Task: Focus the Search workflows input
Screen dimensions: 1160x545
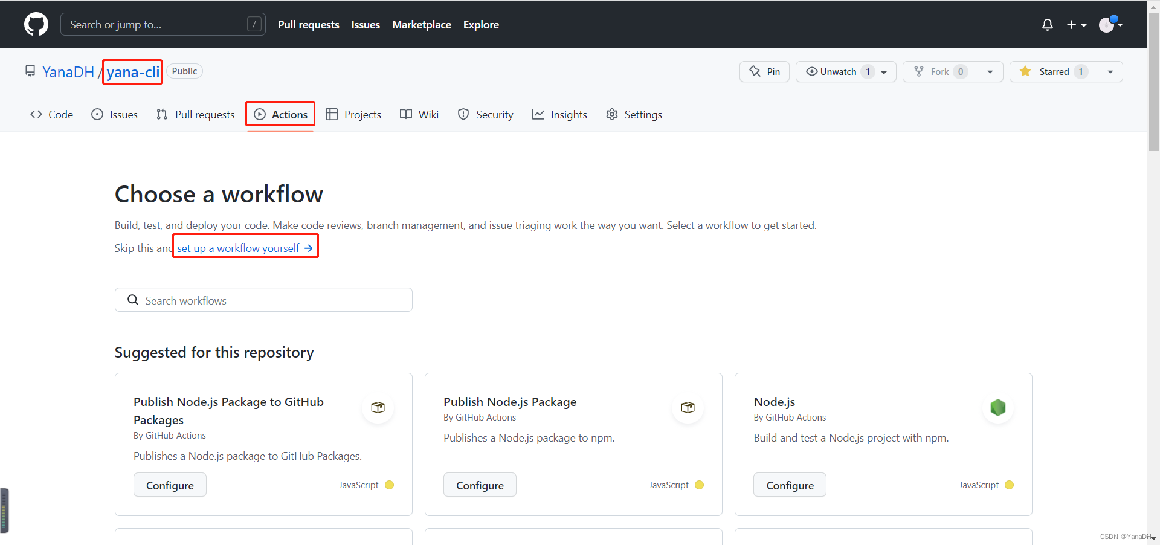Action: pyautogui.click(x=263, y=300)
